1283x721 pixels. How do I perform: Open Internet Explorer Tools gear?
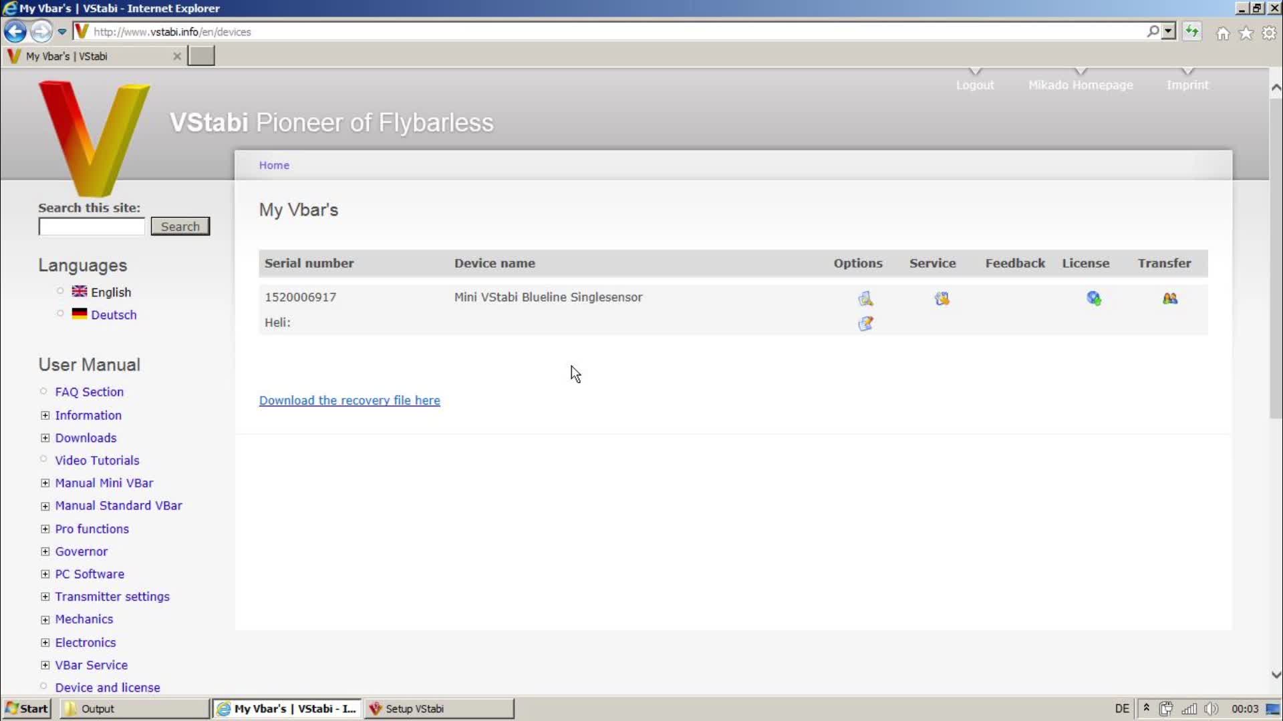(x=1269, y=33)
